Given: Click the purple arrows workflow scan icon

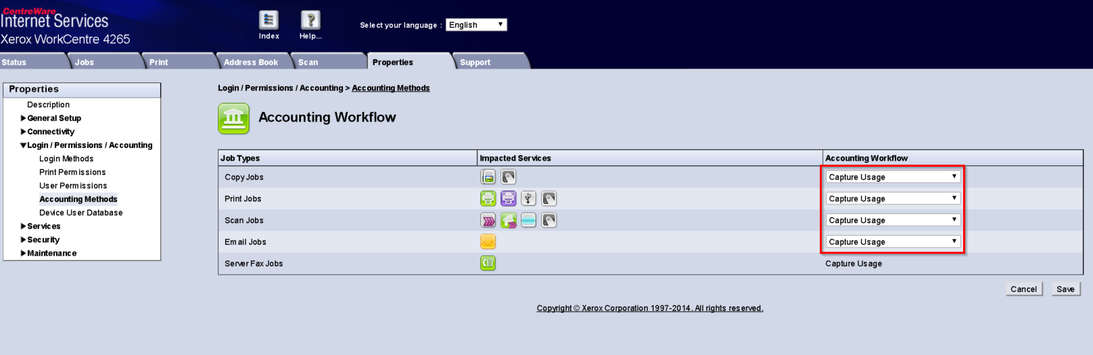Looking at the screenshot, I should click(x=488, y=220).
